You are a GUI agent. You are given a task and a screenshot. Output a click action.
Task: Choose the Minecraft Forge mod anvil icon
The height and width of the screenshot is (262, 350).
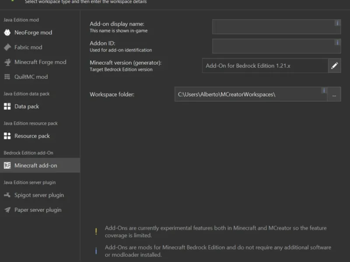7,62
